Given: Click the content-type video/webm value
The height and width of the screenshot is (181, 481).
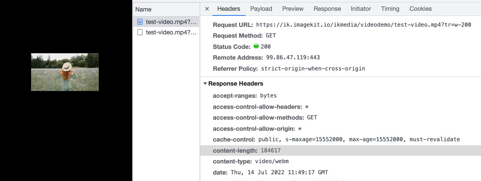Looking at the screenshot, I should click(272, 161).
